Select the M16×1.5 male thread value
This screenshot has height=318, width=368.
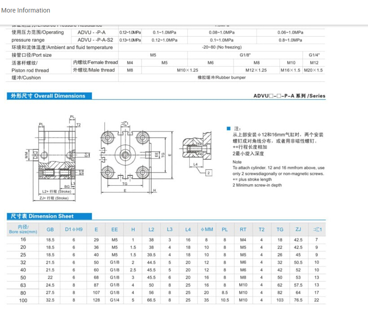(x=290, y=70)
